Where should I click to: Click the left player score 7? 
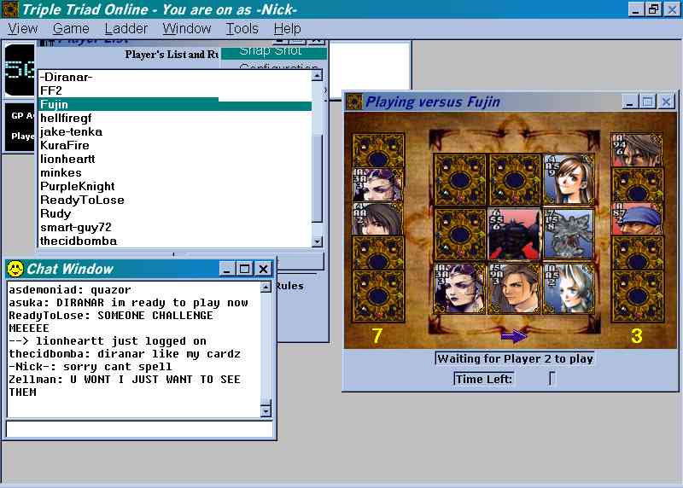(x=377, y=335)
